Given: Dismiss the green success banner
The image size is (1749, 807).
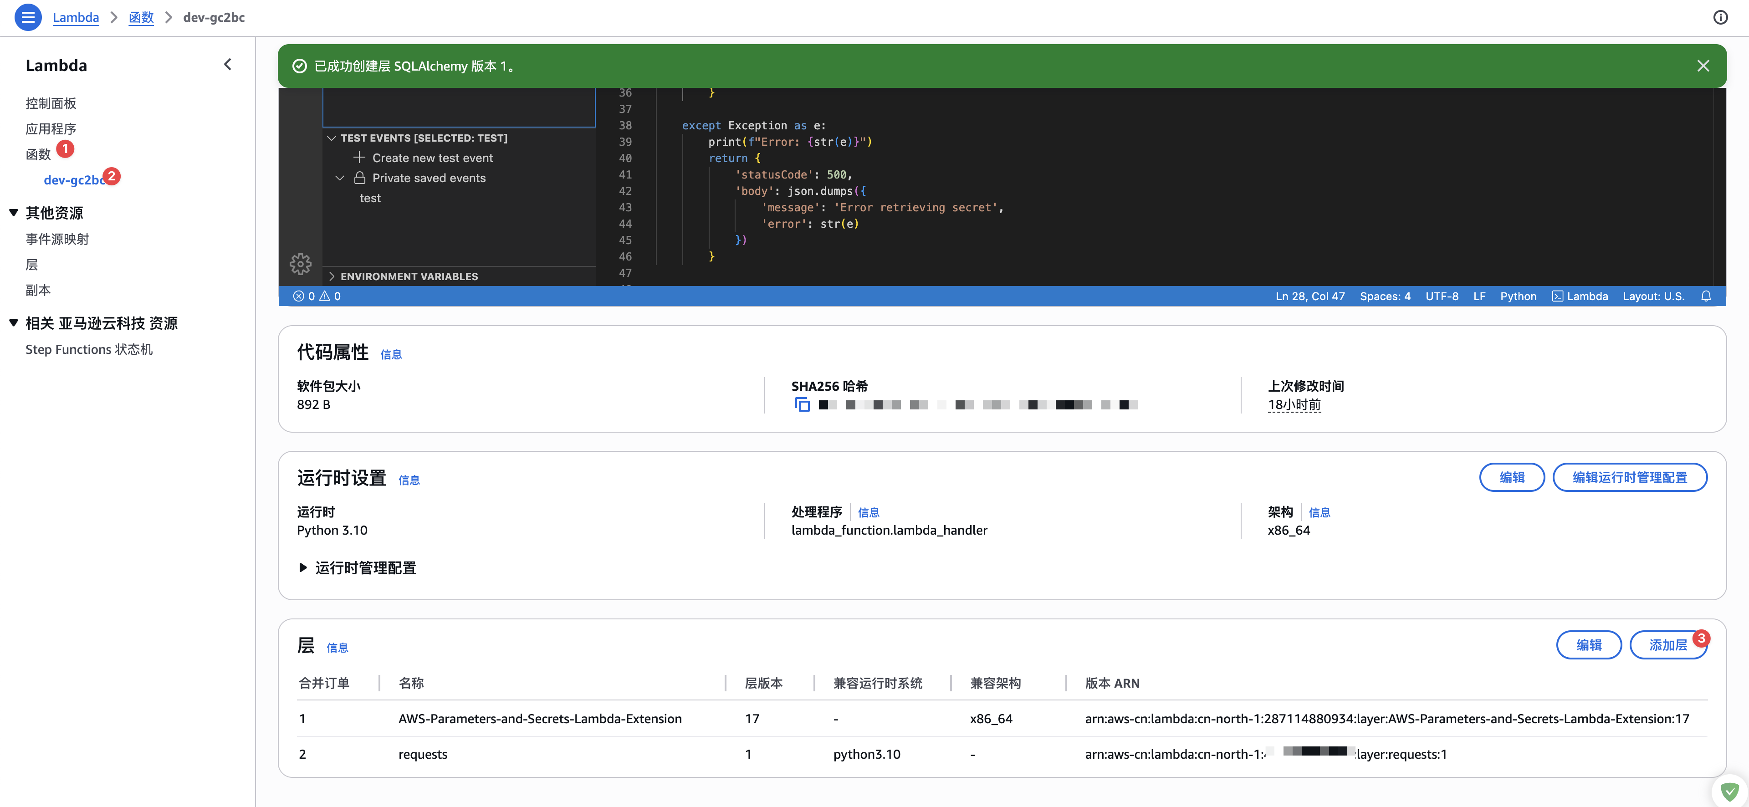Looking at the screenshot, I should tap(1703, 66).
